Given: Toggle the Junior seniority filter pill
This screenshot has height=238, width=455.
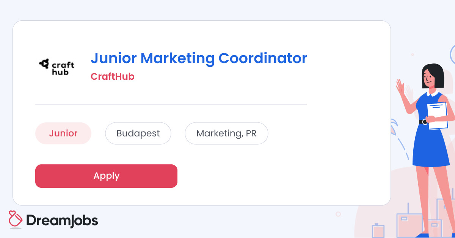Looking at the screenshot, I should click(x=63, y=133).
